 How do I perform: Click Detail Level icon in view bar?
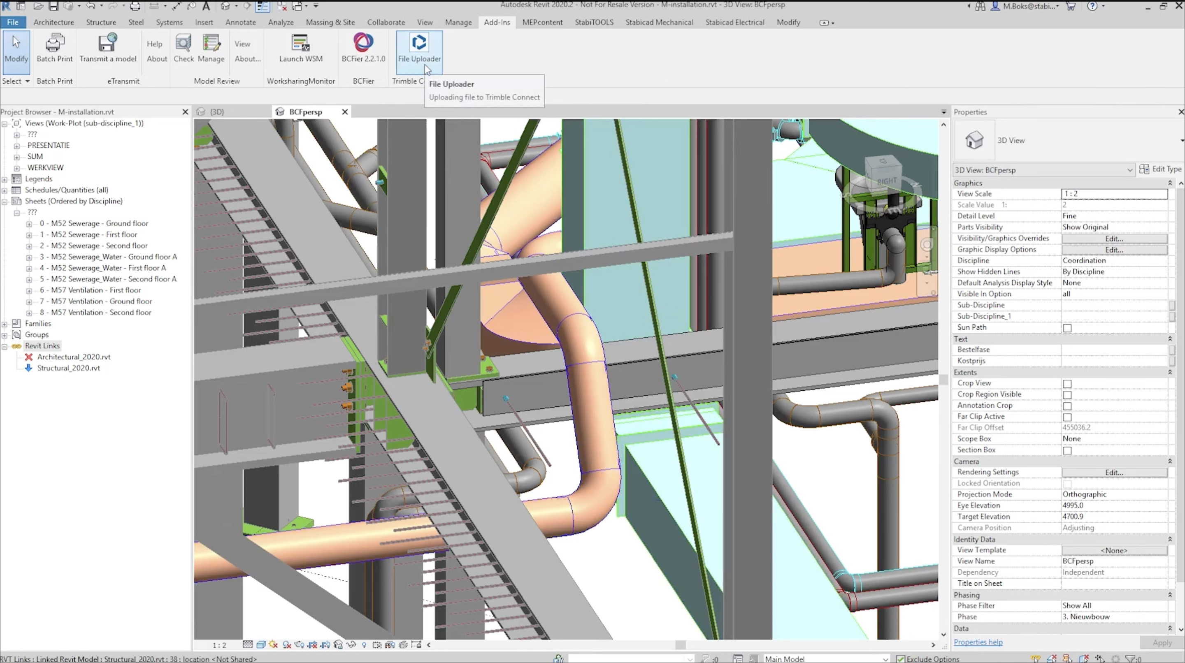click(247, 644)
